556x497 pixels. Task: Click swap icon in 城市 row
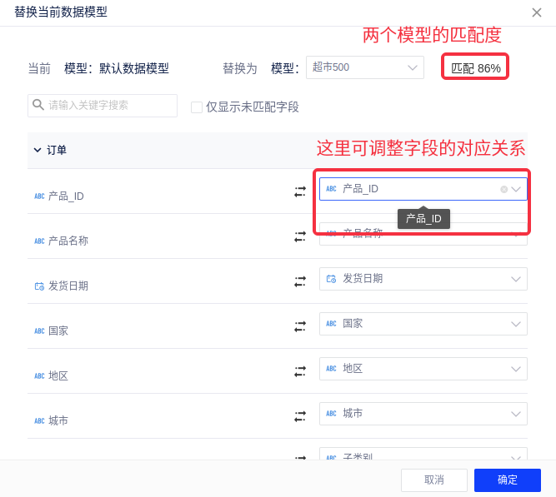(299, 417)
